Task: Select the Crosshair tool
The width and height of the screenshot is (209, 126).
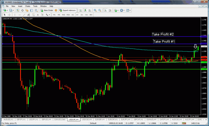Action: [9, 15]
